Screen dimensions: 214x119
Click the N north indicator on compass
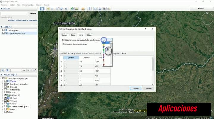pos(207,13)
